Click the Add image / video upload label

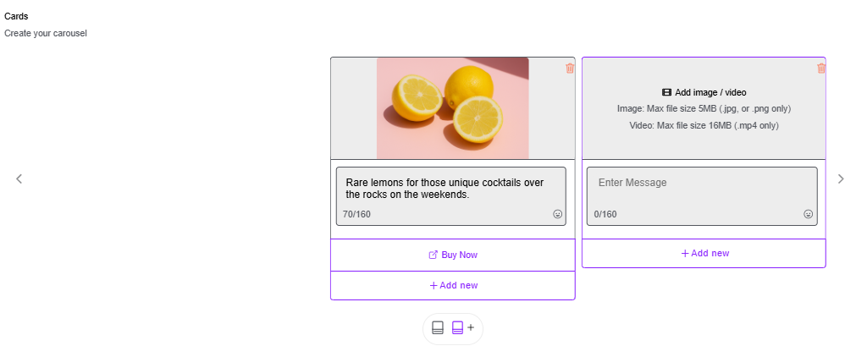coord(710,92)
